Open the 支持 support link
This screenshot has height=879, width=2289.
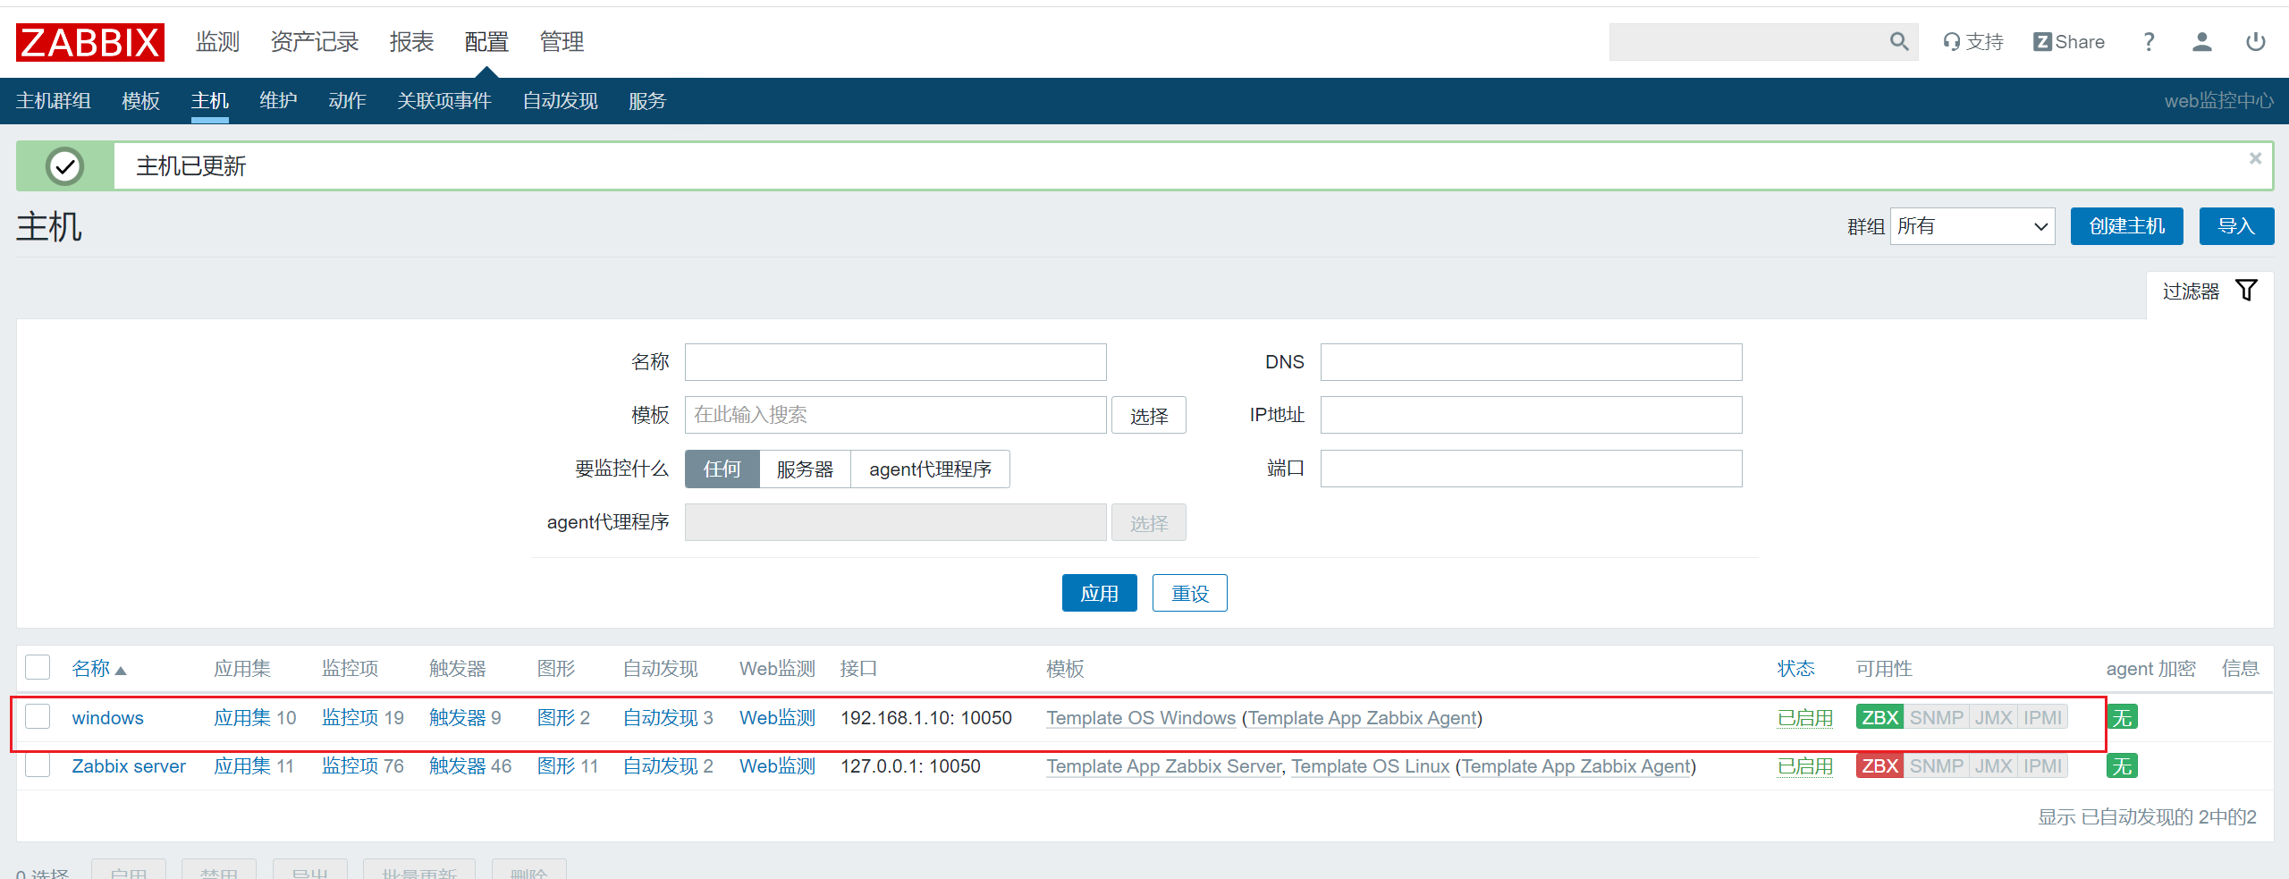click(x=1973, y=42)
